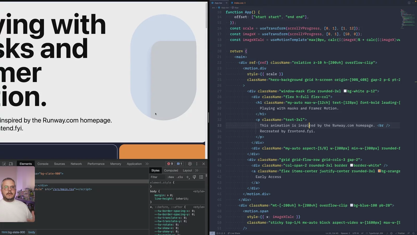The height and width of the screenshot is (235, 417).
Task: Toggle the computed styles sidebar icon
Action: pyautogui.click(x=201, y=177)
